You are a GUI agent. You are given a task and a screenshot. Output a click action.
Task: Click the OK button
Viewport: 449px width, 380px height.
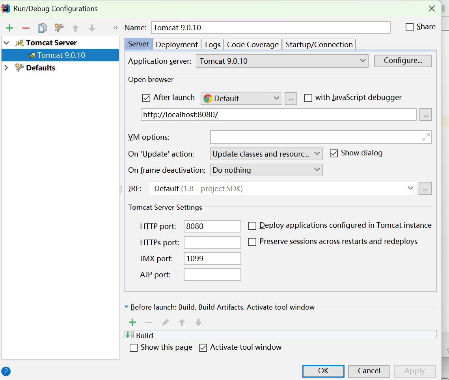point(323,371)
